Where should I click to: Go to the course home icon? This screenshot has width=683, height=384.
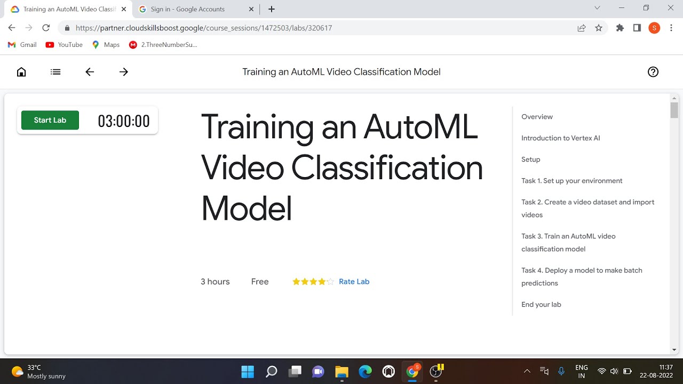tap(21, 72)
